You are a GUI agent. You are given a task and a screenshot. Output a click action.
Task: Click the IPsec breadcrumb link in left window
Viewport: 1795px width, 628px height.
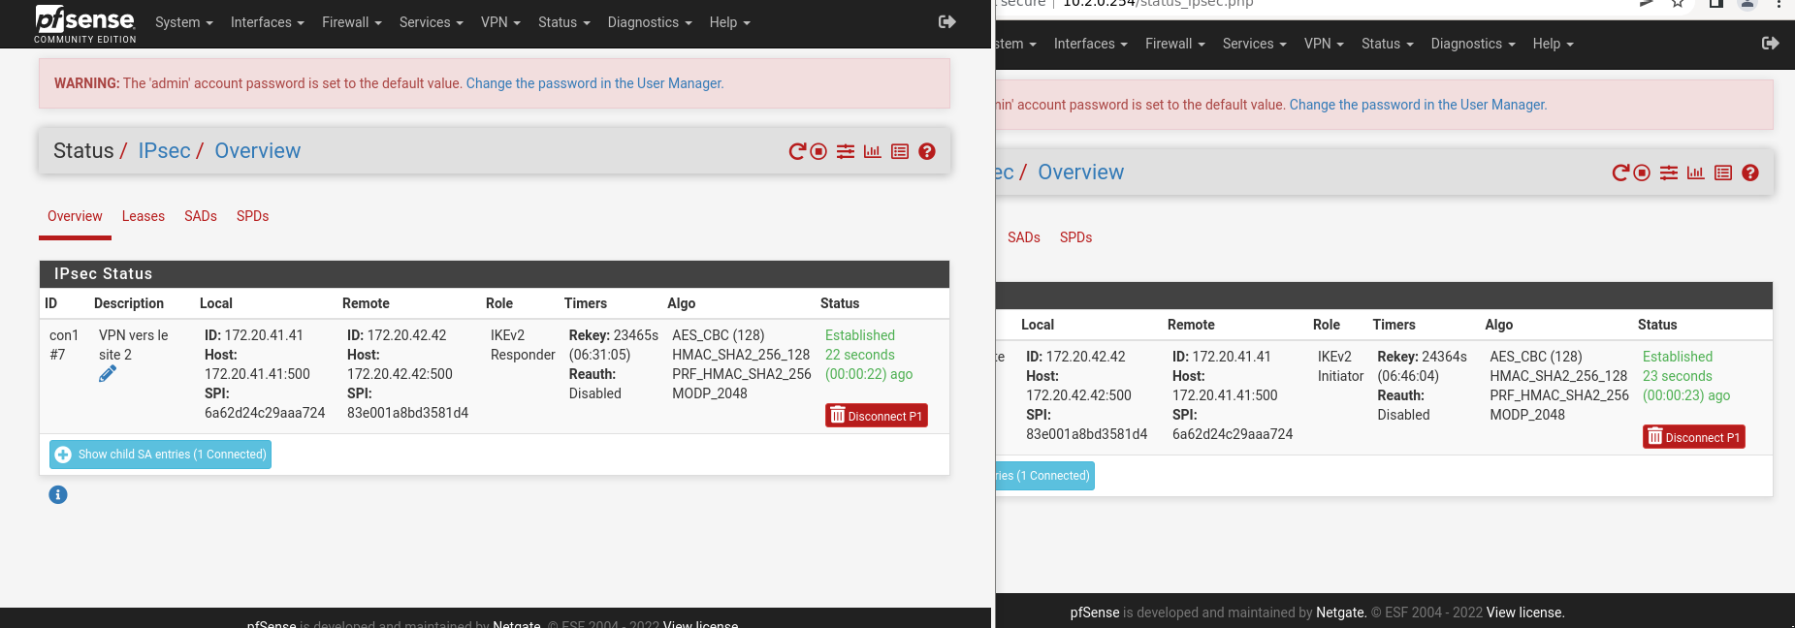pos(164,151)
